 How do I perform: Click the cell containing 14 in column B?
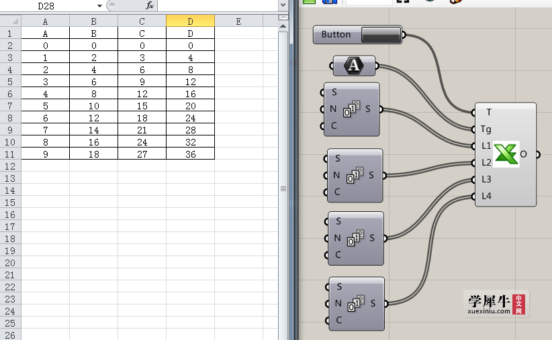[x=93, y=130]
